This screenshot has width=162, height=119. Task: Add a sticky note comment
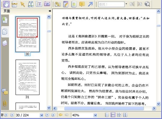[x=82, y=4]
